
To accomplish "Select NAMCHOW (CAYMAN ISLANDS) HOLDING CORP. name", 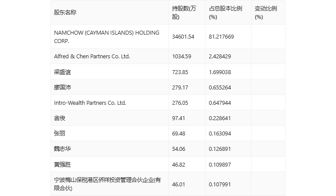I will click(106, 36).
